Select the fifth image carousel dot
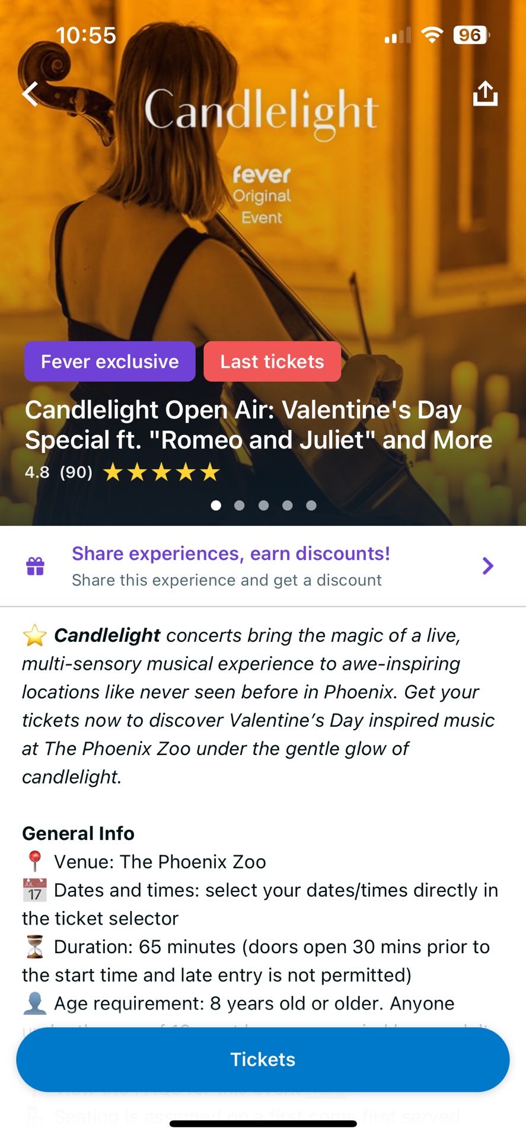Viewport: 526px width, 1138px height. pyautogui.click(x=311, y=505)
